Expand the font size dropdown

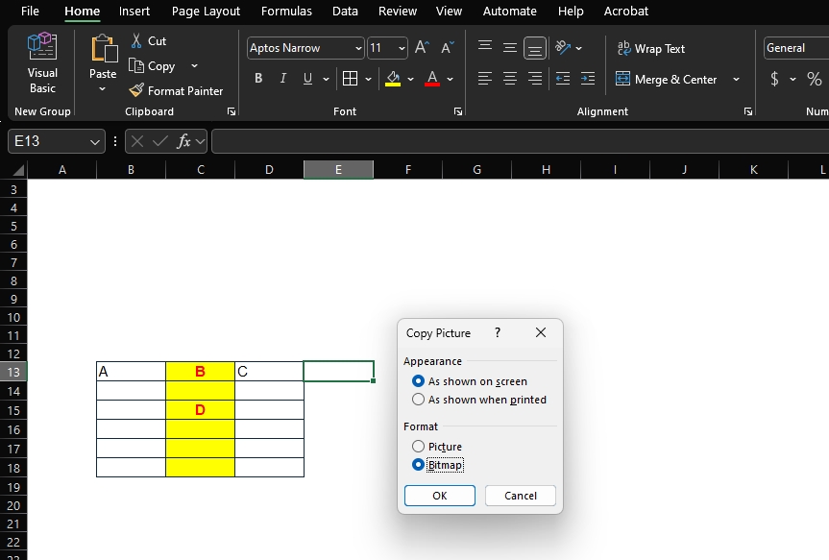click(401, 48)
